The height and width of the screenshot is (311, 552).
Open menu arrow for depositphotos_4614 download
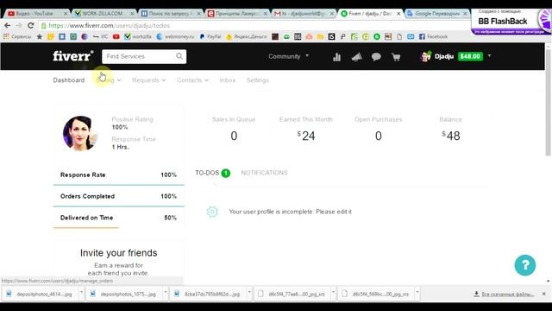pos(81,292)
